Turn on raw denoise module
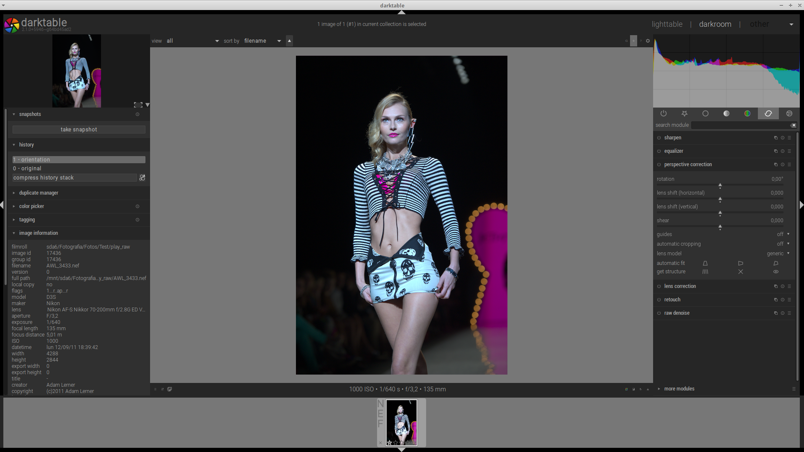Viewport: 804px width, 452px height. point(659,313)
